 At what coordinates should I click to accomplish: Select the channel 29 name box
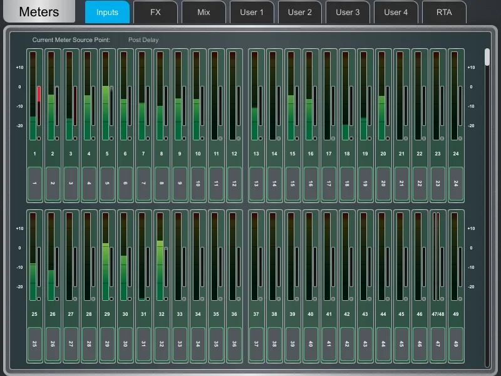(107, 344)
